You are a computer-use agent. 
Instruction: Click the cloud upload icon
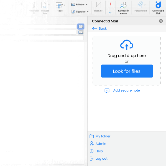127,45
